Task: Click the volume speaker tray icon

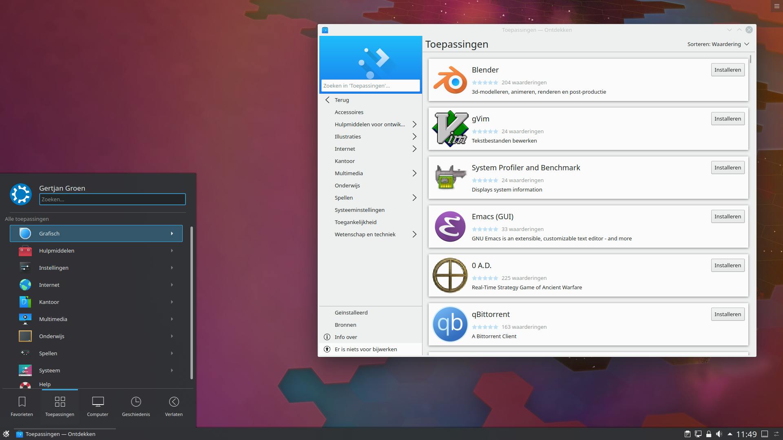Action: 719,434
